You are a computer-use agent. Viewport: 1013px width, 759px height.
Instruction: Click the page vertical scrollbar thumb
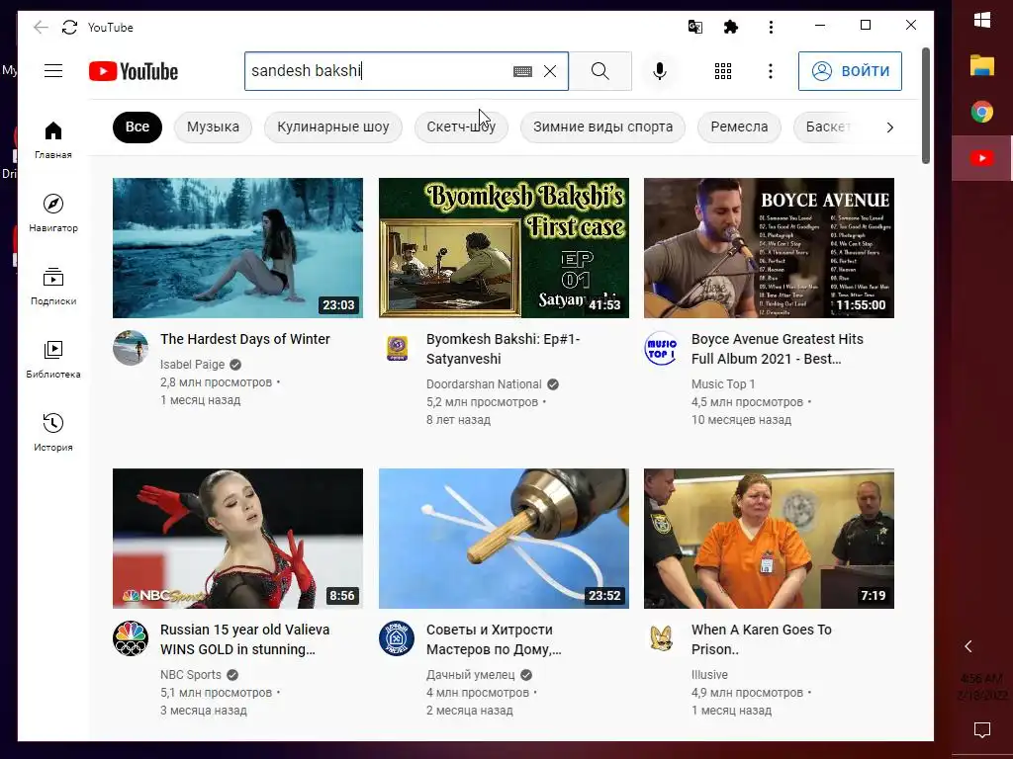tap(925, 106)
